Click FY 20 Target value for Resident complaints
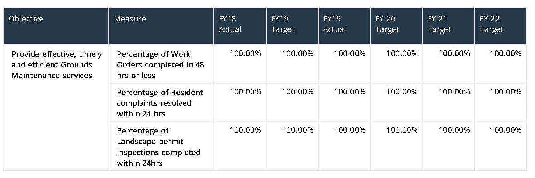Viewport: 535px width, 178px height. [x=402, y=92]
